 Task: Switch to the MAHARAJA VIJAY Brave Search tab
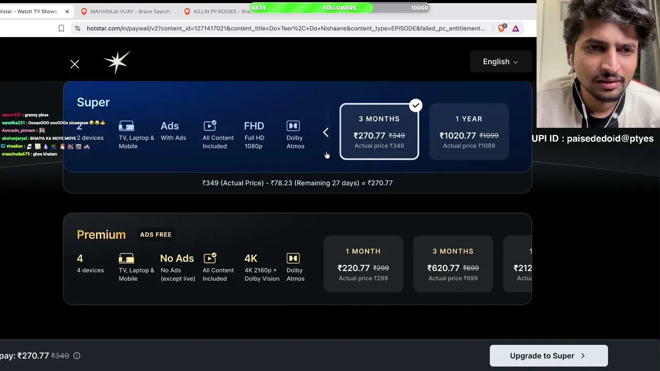125,11
